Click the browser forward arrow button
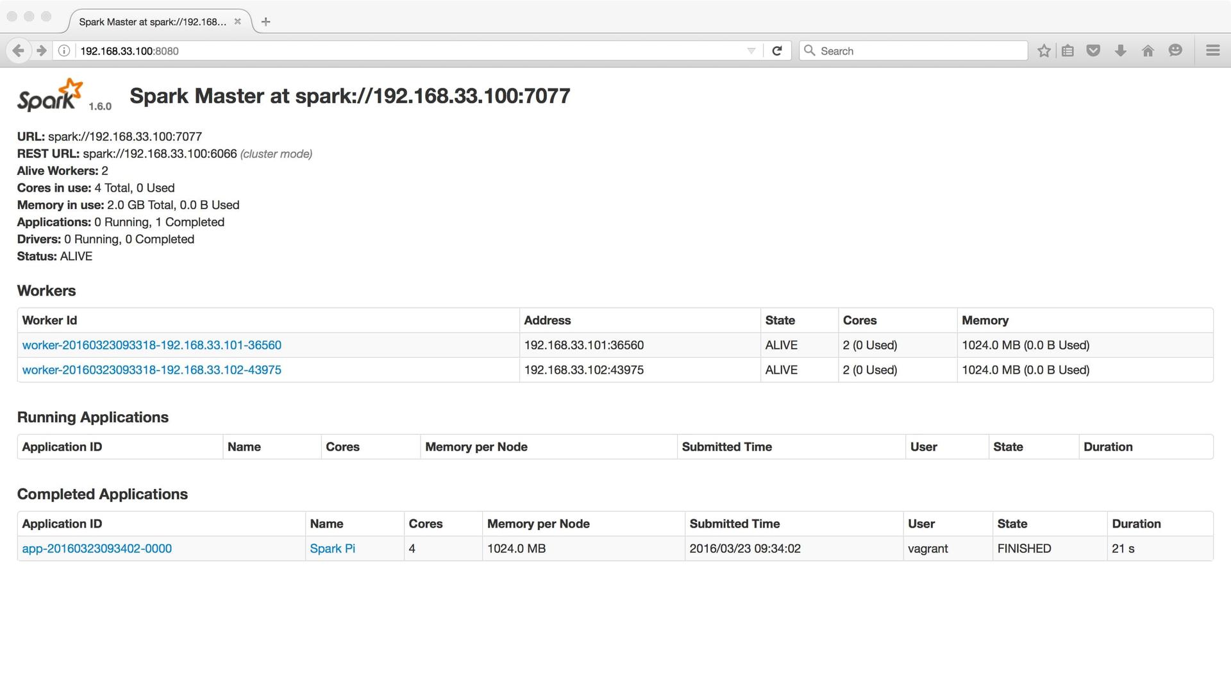Screen dimensions: 1231x684 (42, 51)
